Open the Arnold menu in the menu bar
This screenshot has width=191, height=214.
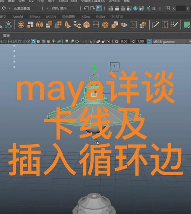coord(114,1)
